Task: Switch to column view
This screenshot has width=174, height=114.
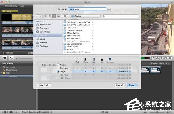Action: (54, 16)
